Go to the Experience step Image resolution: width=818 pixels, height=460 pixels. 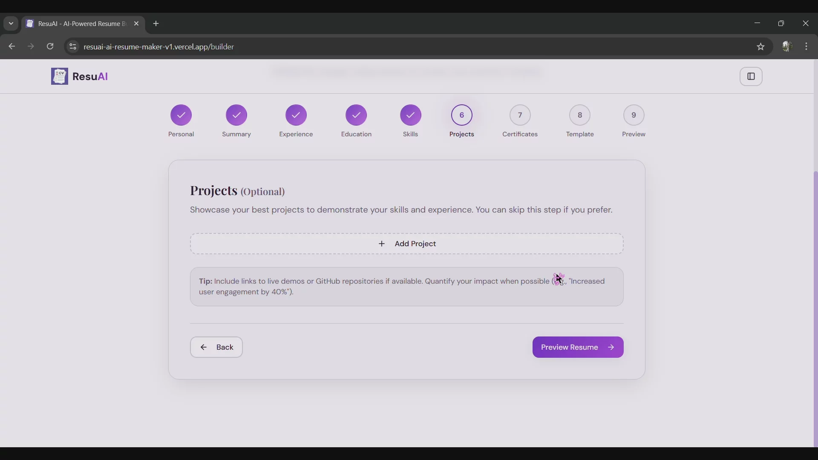click(296, 115)
